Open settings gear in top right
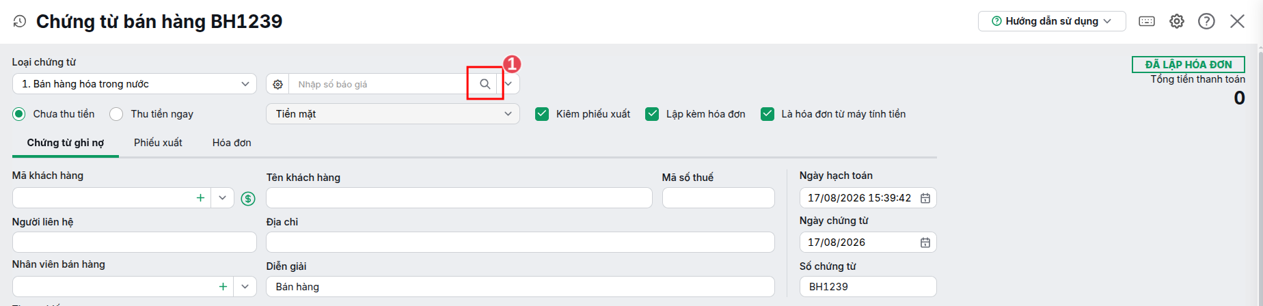 1177,21
